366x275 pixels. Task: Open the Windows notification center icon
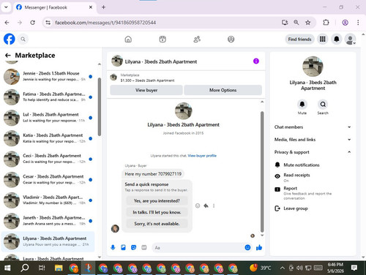354,268
